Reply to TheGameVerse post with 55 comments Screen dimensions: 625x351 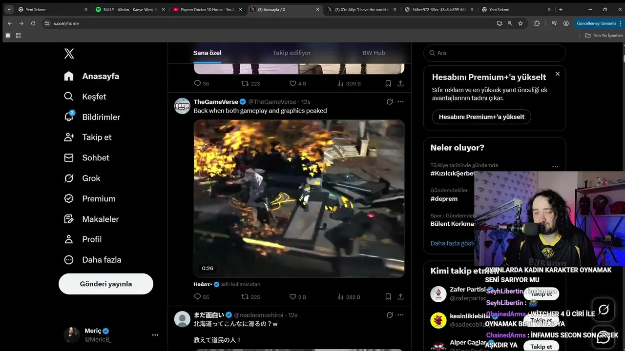click(202, 297)
